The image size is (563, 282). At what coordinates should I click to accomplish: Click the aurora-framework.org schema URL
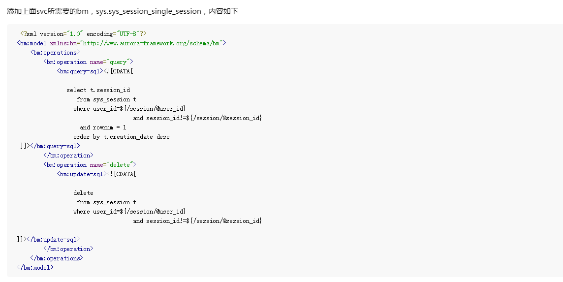[x=153, y=43]
